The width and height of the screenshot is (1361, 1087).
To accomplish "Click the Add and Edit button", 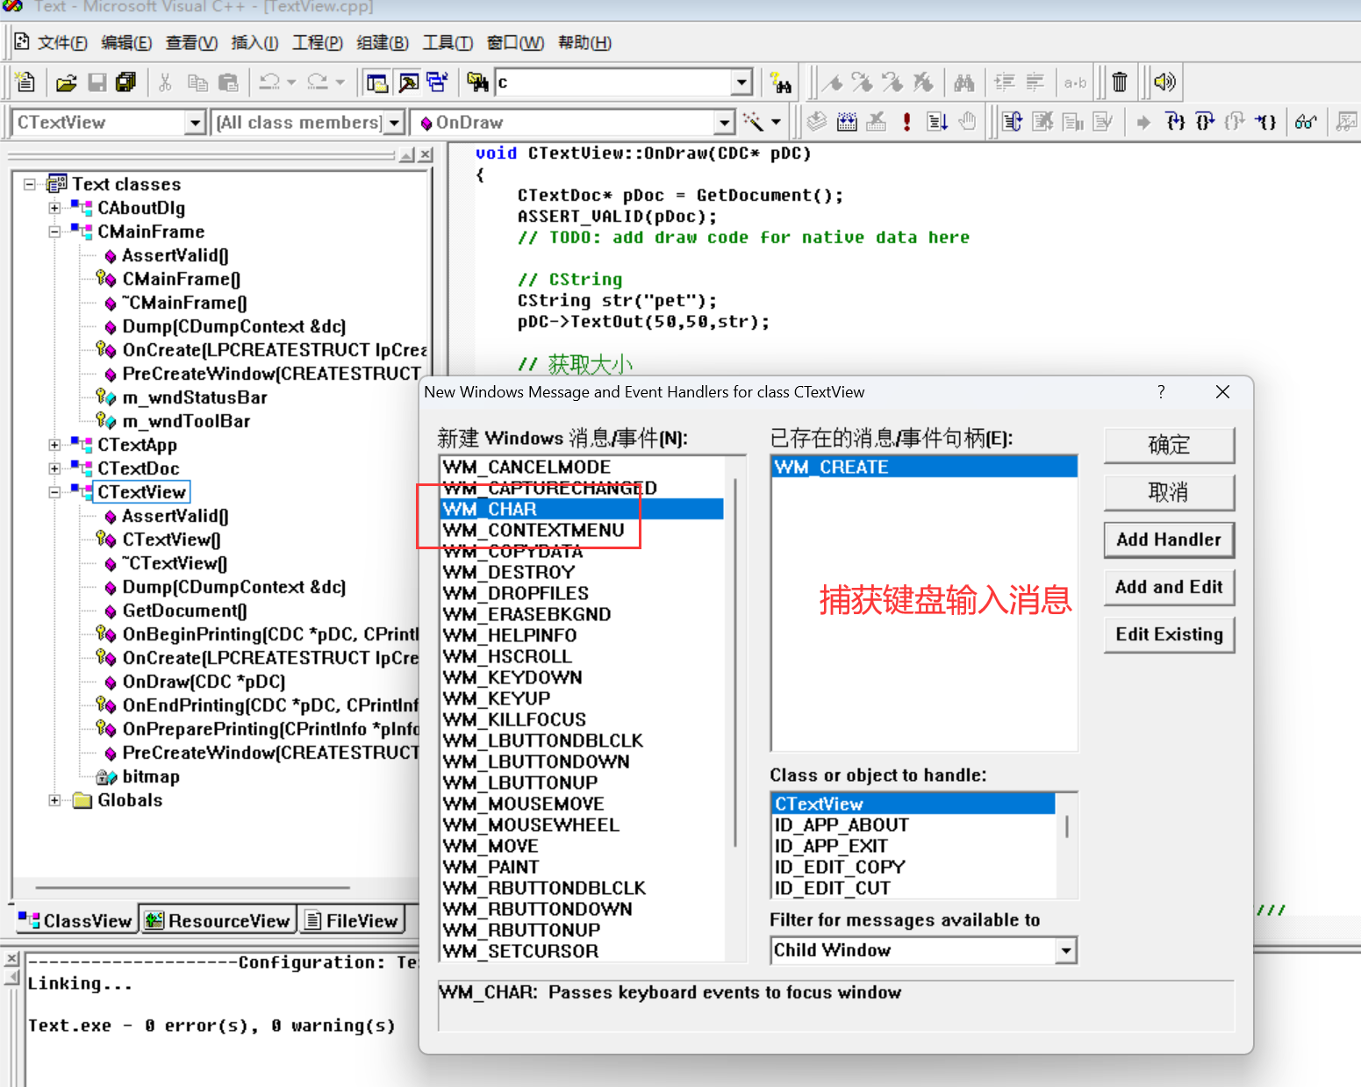I will [1169, 587].
